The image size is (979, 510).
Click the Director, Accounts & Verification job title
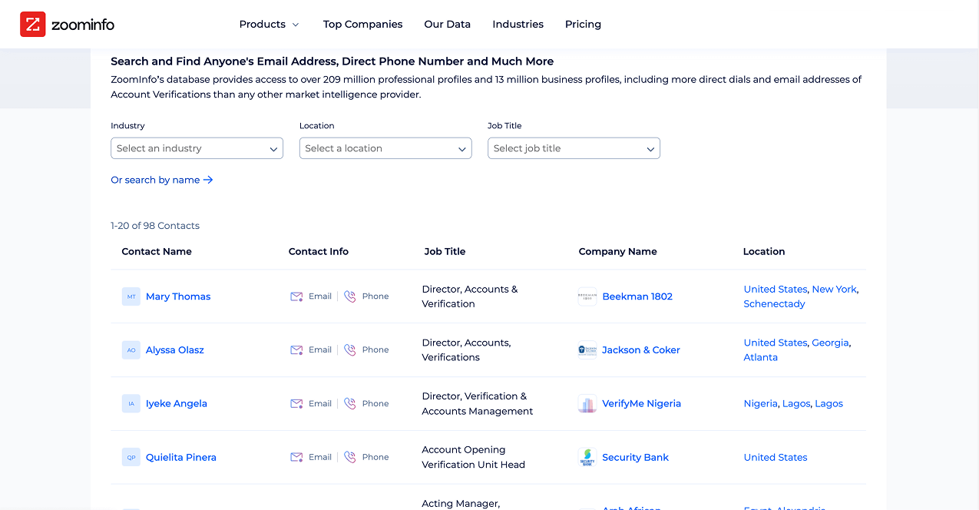coord(470,296)
